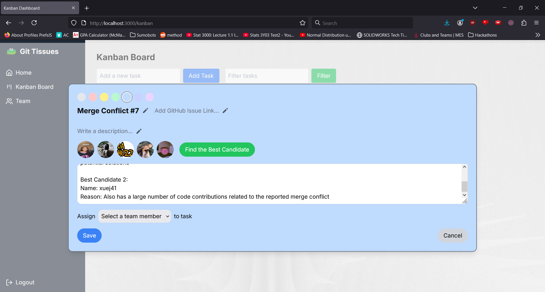
Task: Choose the lavender color swatch
Action: [138, 97]
